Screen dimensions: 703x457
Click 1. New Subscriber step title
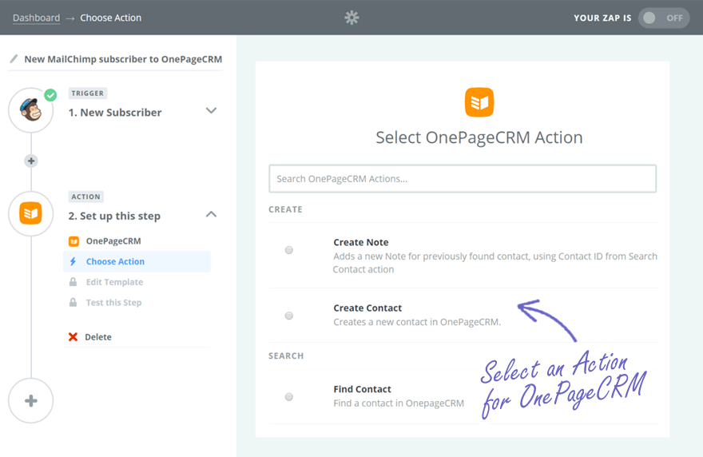pos(115,113)
